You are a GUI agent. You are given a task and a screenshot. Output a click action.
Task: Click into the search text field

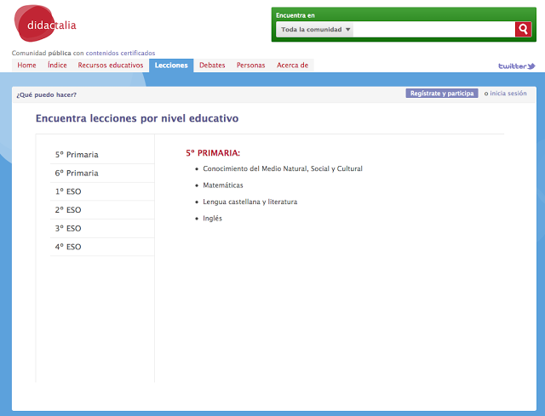[433, 30]
